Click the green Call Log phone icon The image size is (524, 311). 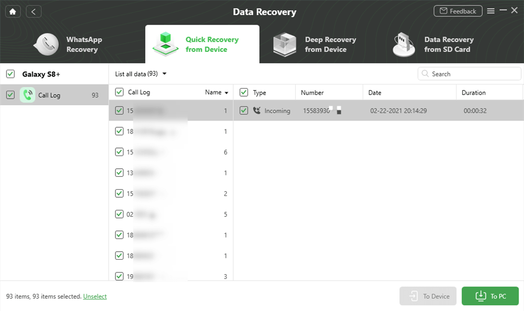[27, 95]
